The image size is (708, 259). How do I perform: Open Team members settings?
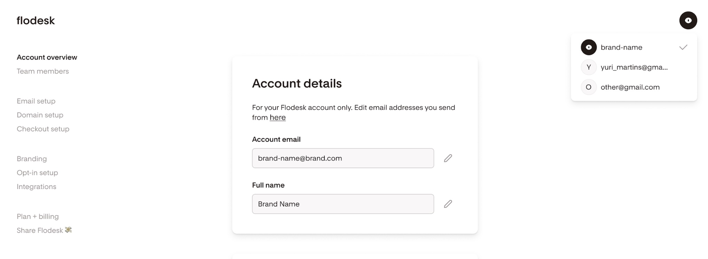point(43,71)
